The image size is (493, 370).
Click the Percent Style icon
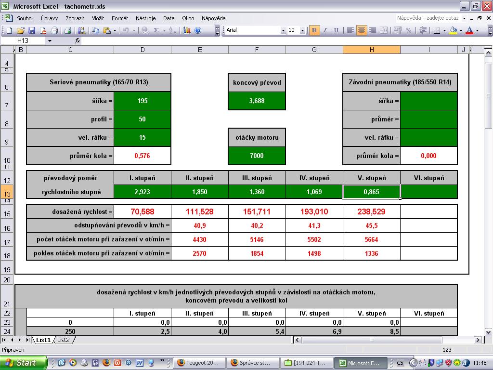[409, 30]
